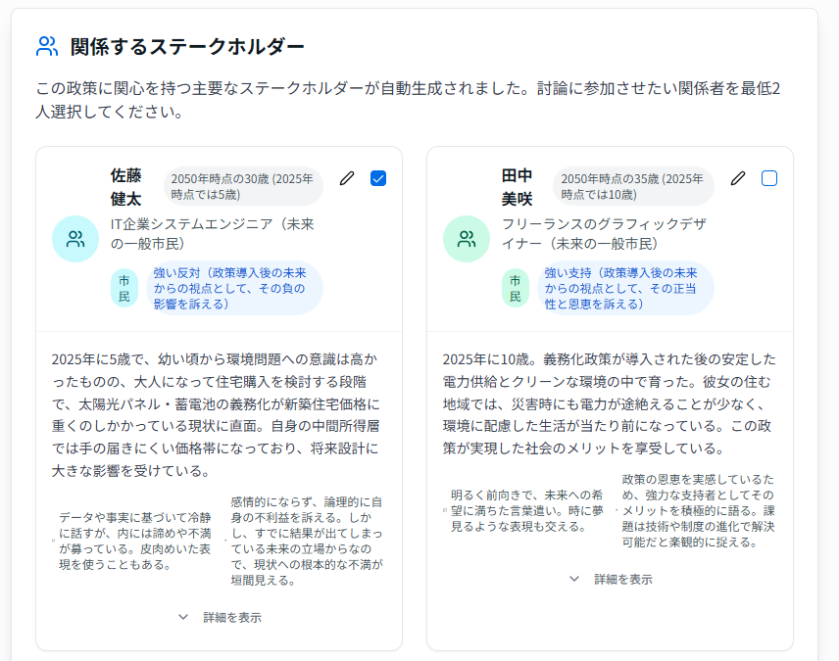Edit 佐藤健太 with the pencil icon
The width and height of the screenshot is (839, 661).
pos(347,178)
